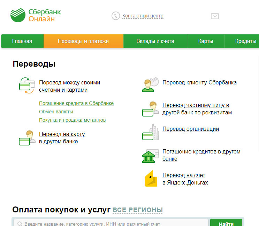Click the building icon for Перевод организации
The image size is (259, 226).
(150, 132)
